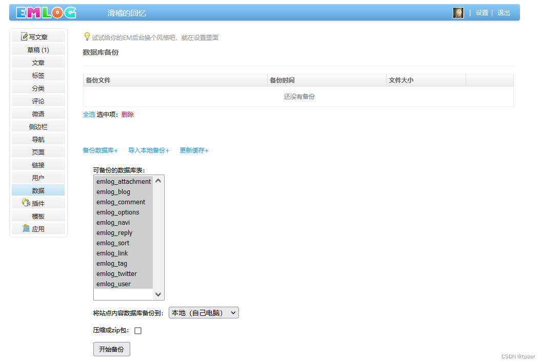Click the lightbulb tip icon above 数据库备份
Viewport: 543px width, 364px height.
86,36
